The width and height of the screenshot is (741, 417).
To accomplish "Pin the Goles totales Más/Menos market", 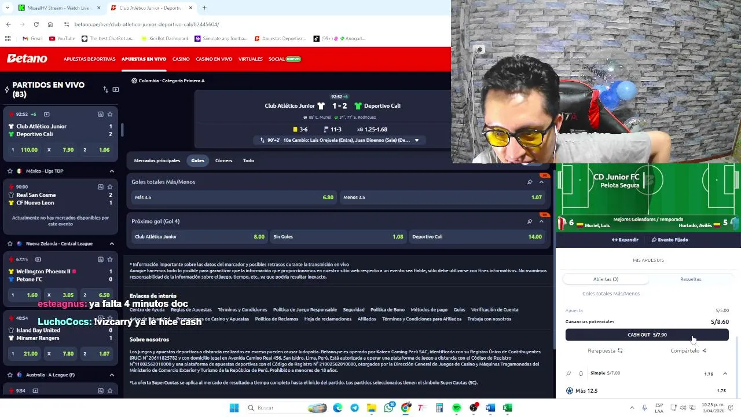I will (x=530, y=182).
